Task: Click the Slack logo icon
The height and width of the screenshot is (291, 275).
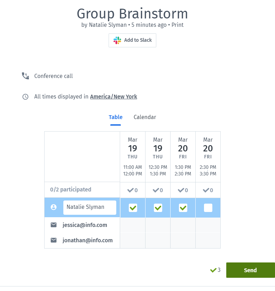Action: pos(117,40)
